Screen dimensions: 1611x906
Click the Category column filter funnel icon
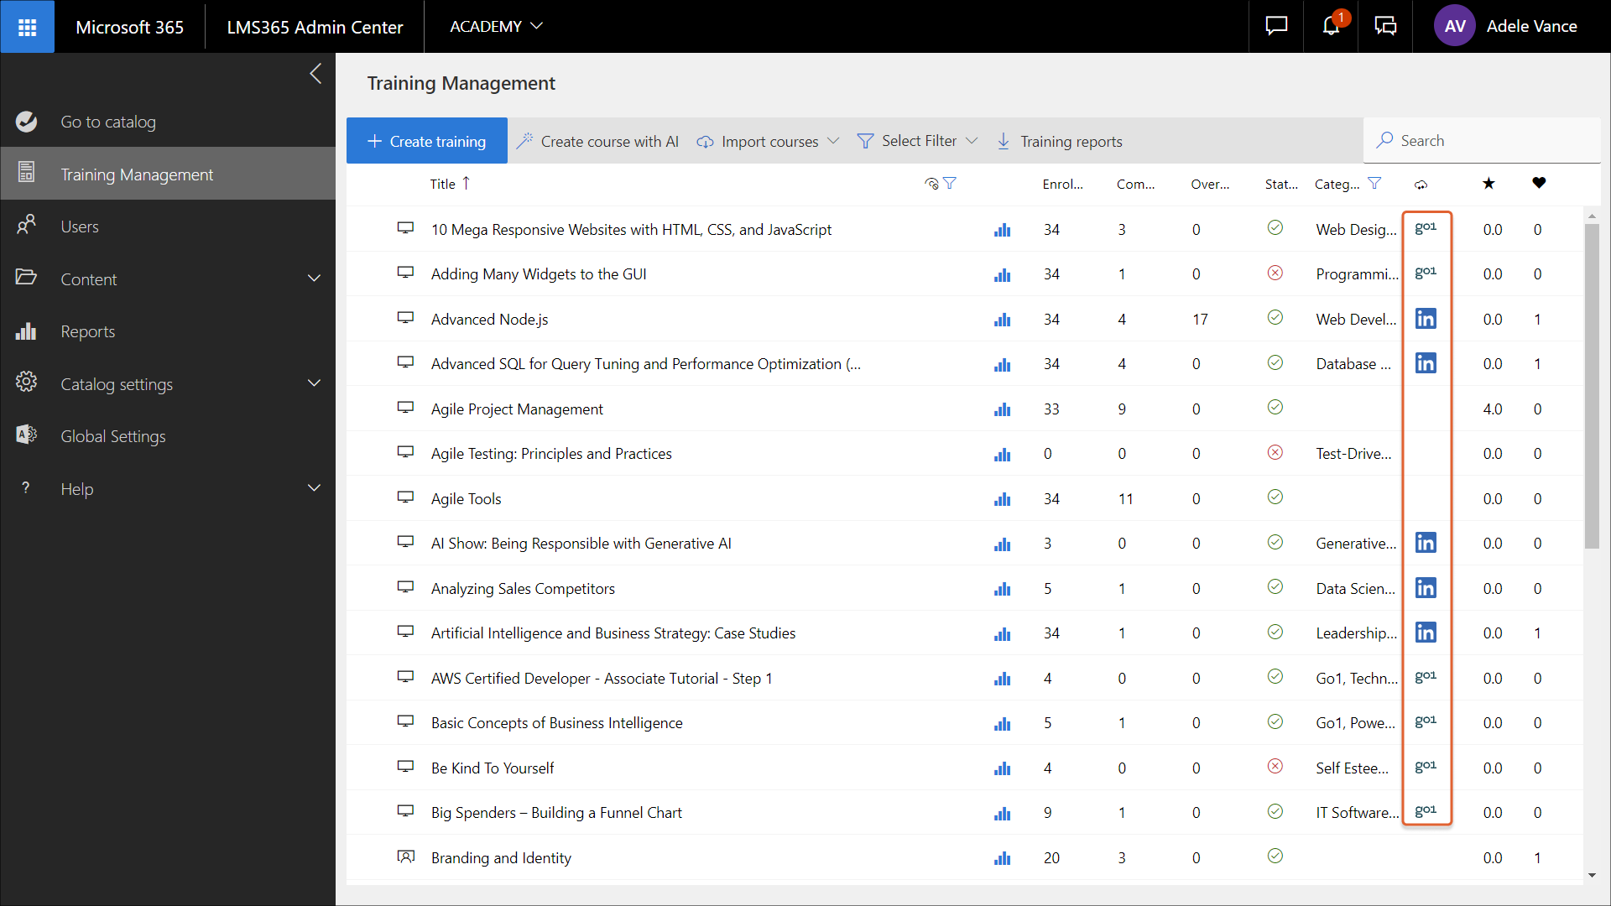coord(1374,183)
